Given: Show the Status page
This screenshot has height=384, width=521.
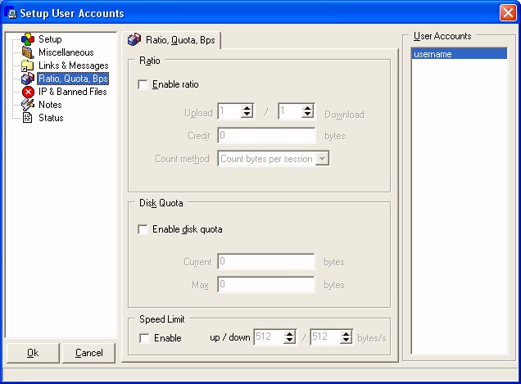Looking at the screenshot, I should coord(51,118).
